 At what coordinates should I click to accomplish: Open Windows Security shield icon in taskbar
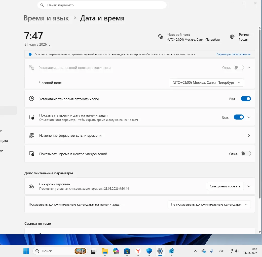pos(149,251)
